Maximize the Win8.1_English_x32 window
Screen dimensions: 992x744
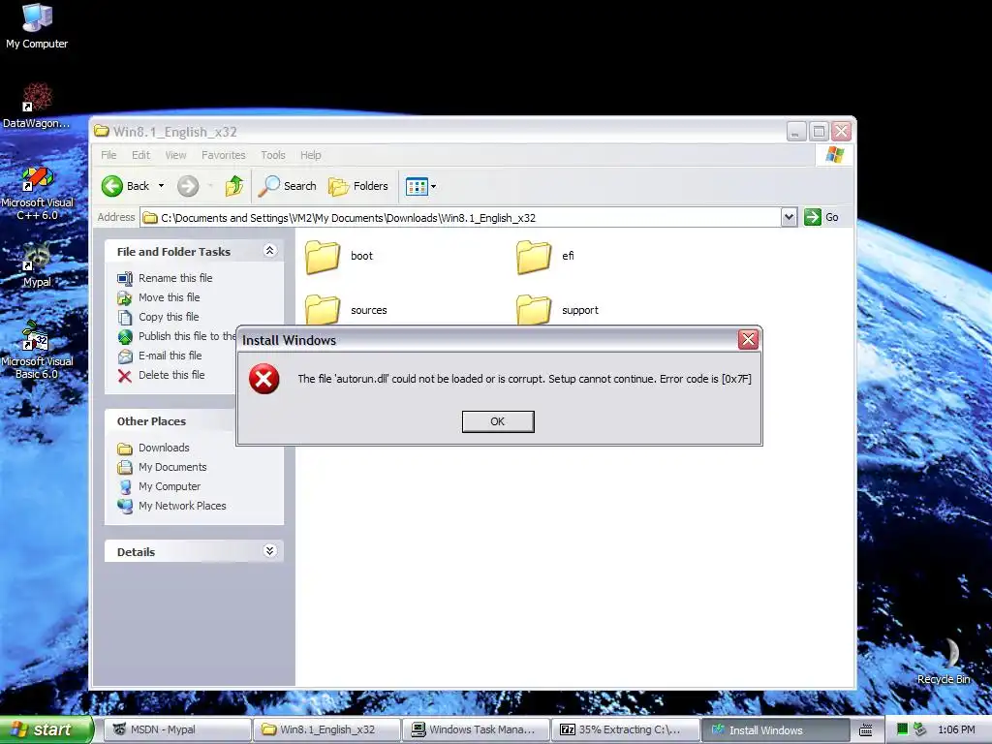tap(819, 132)
